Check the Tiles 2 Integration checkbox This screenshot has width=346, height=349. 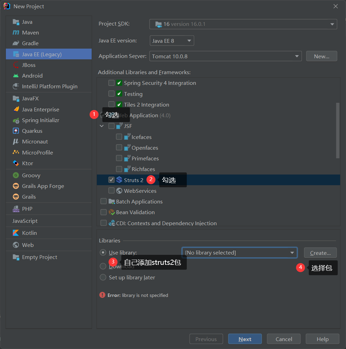111,104
